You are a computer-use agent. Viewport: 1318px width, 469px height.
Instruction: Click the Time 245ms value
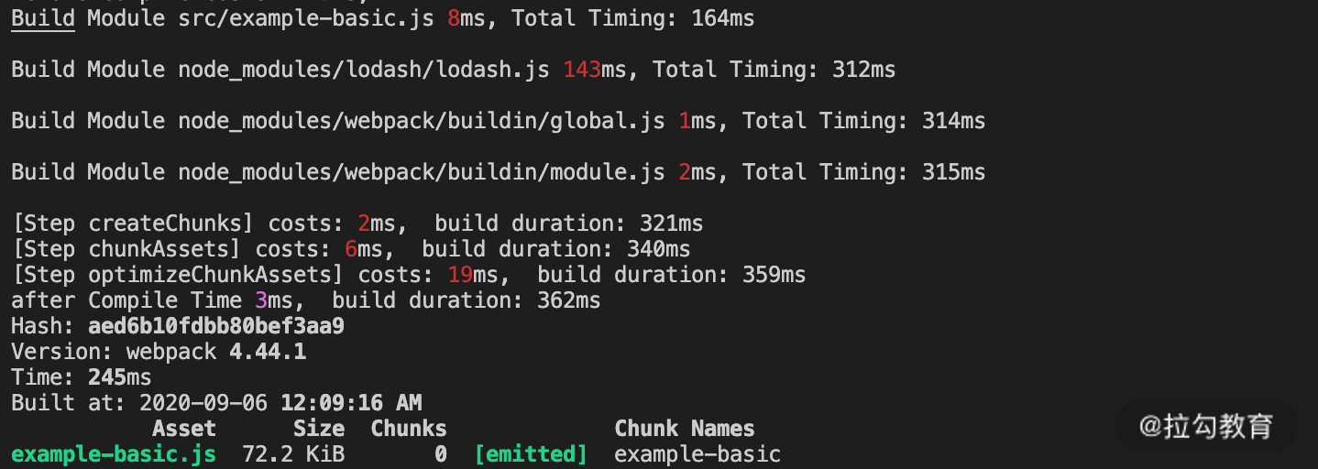tap(119, 377)
